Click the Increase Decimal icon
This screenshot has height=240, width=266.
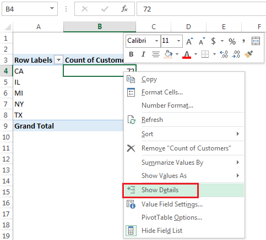click(x=224, y=54)
